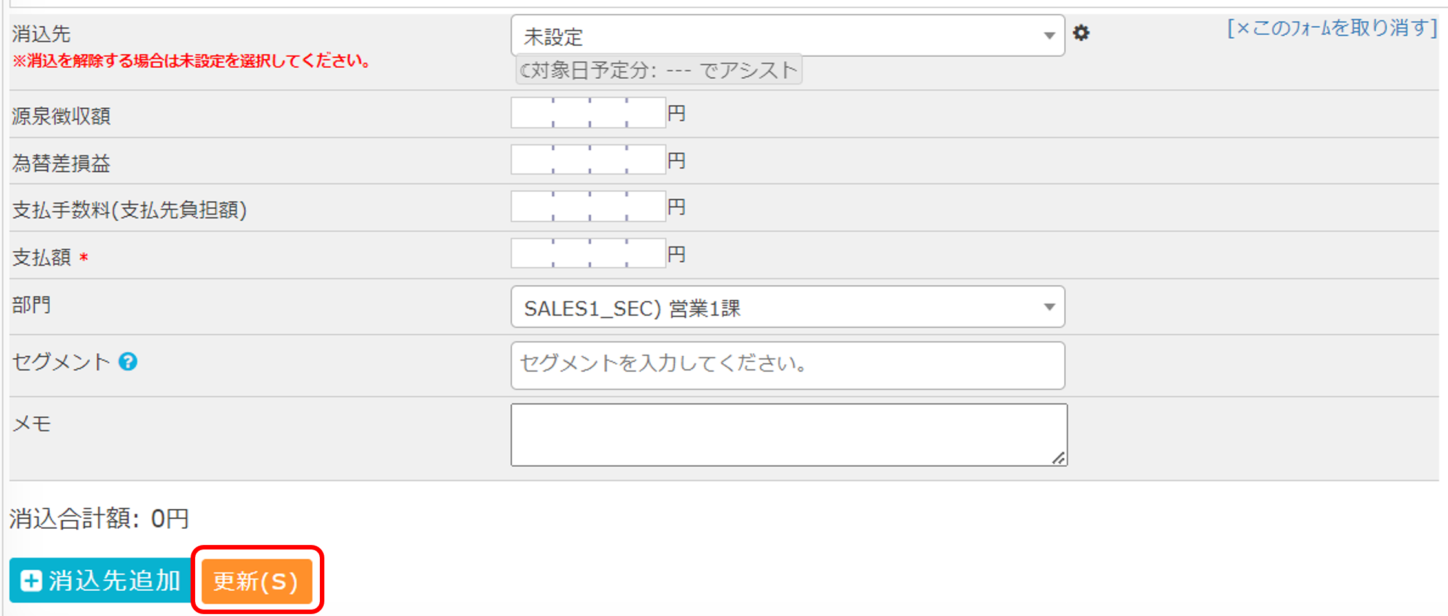The image size is (1448, 616).
Task: Save with the orange 更新(S) button
Action: click(257, 580)
